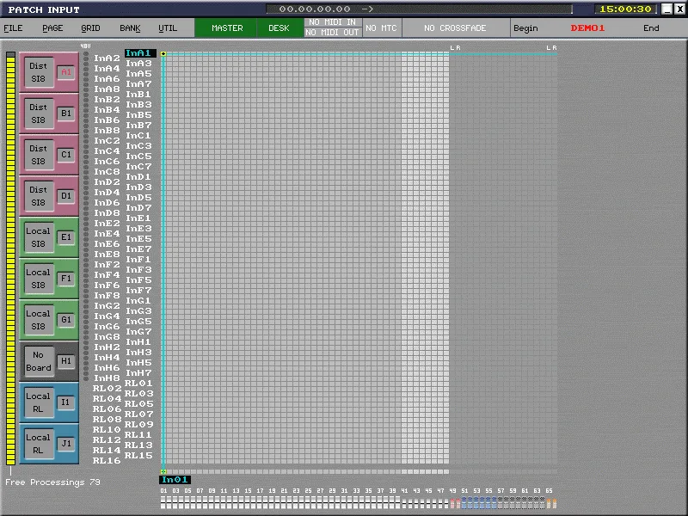Toggle the patch point at InA1 to In01
This screenshot has height=516, width=688.
coord(163,53)
